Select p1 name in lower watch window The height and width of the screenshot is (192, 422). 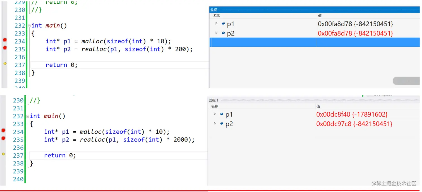coord(229,115)
